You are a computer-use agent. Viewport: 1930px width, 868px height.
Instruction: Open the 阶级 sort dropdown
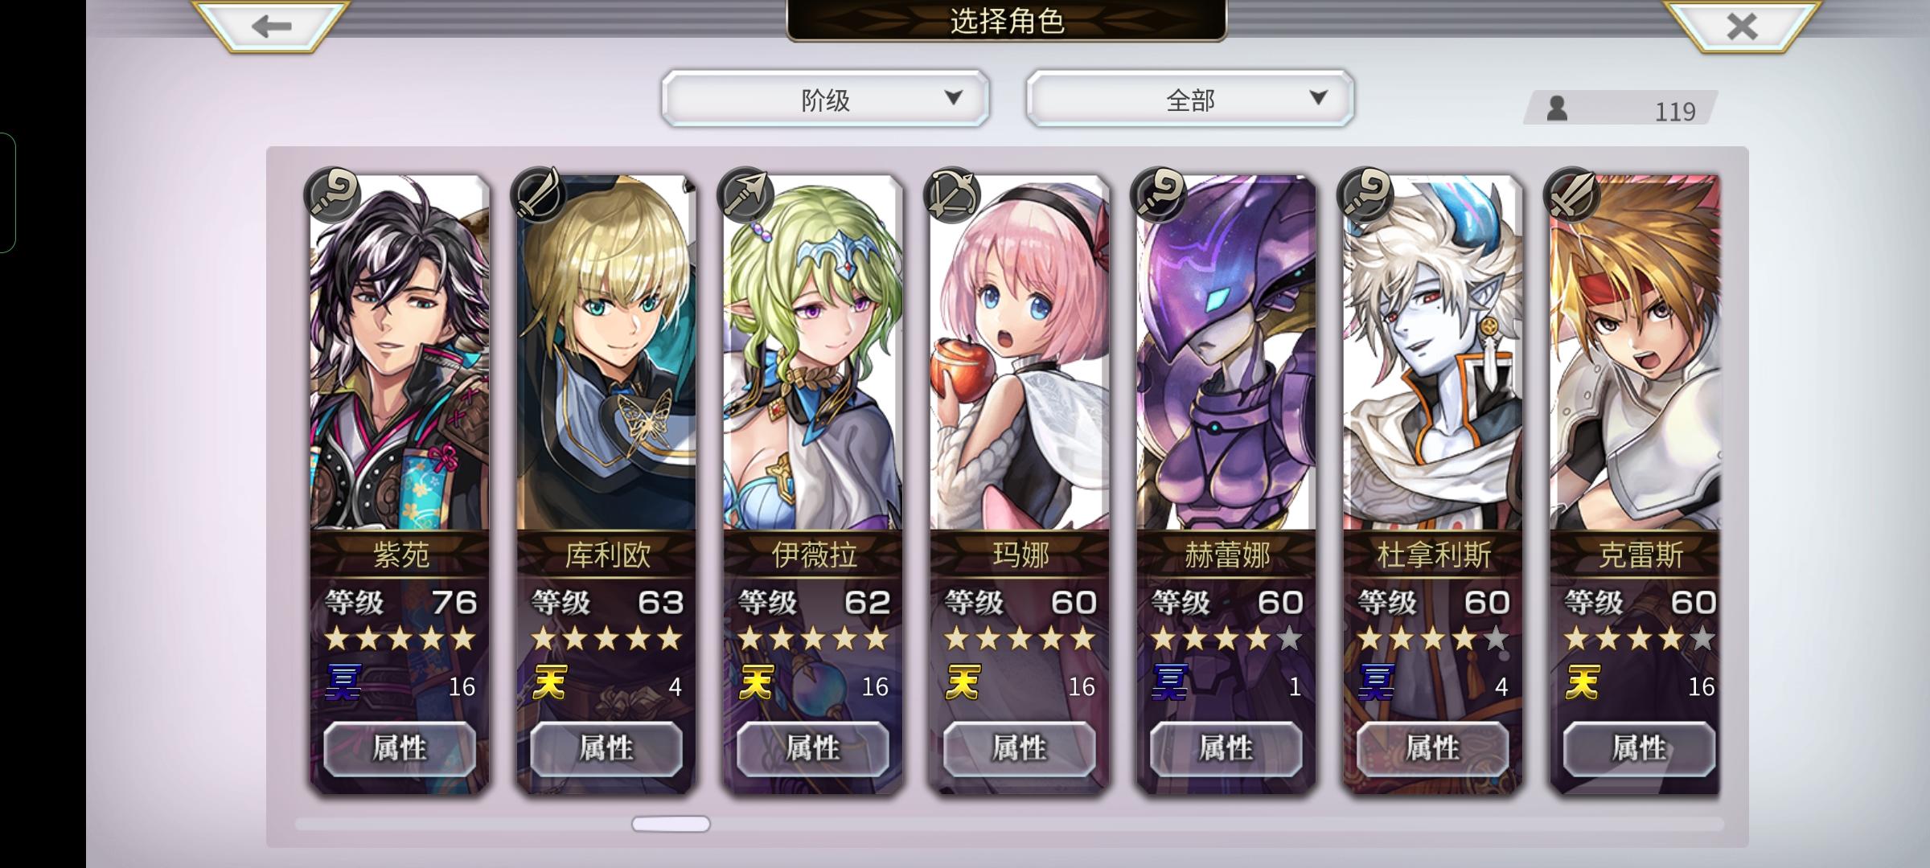(x=825, y=99)
